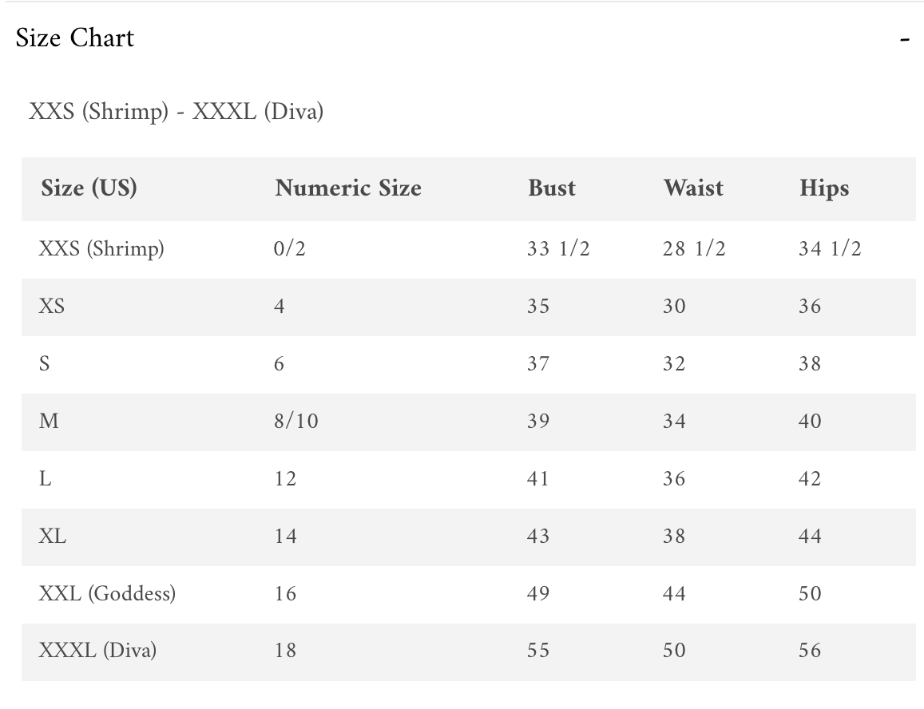924x709 pixels.
Task: Click waist value 28 1/2
Action: coord(694,249)
